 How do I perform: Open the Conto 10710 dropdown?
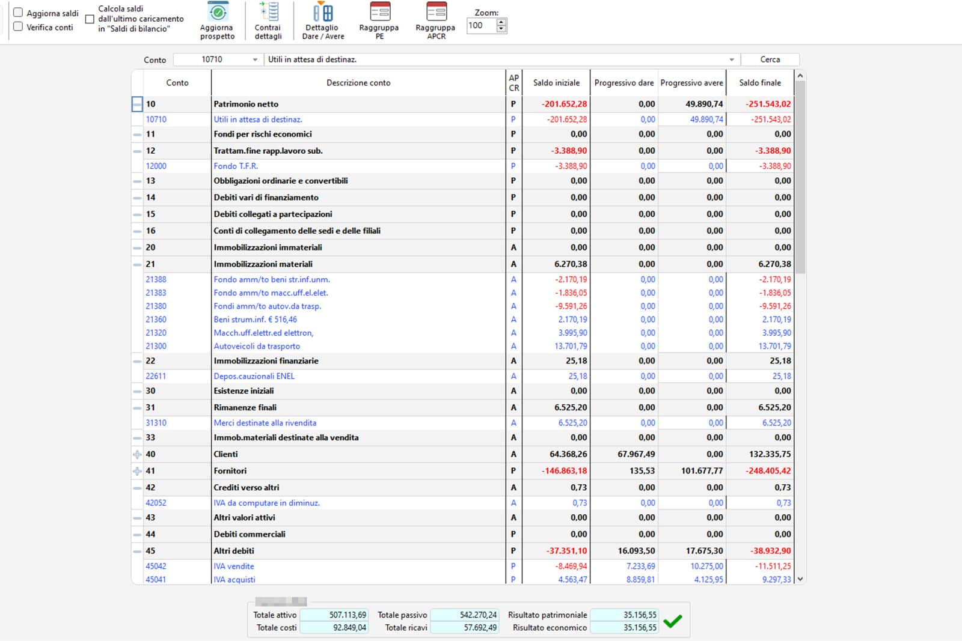coord(255,59)
